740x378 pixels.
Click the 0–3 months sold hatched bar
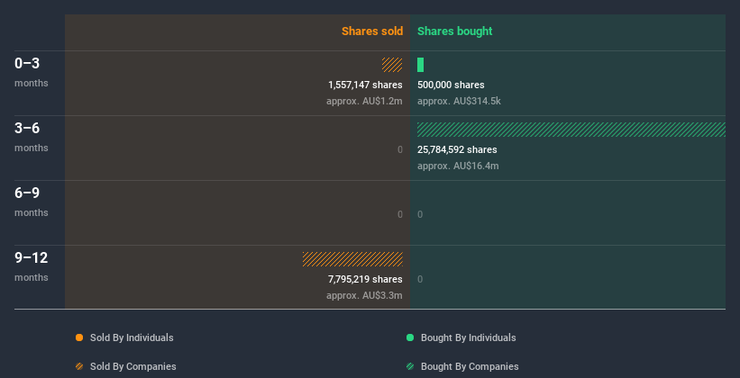[392, 65]
